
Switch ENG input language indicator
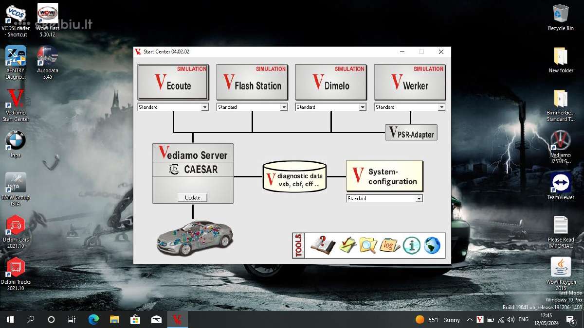coord(524,319)
